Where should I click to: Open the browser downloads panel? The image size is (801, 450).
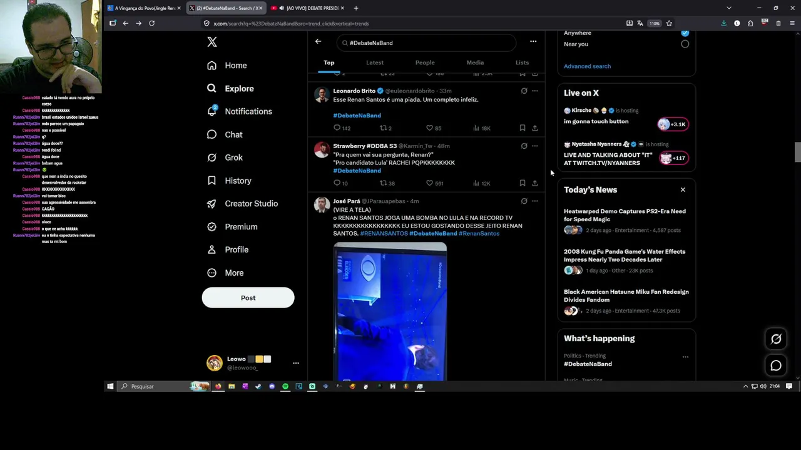[x=724, y=23]
